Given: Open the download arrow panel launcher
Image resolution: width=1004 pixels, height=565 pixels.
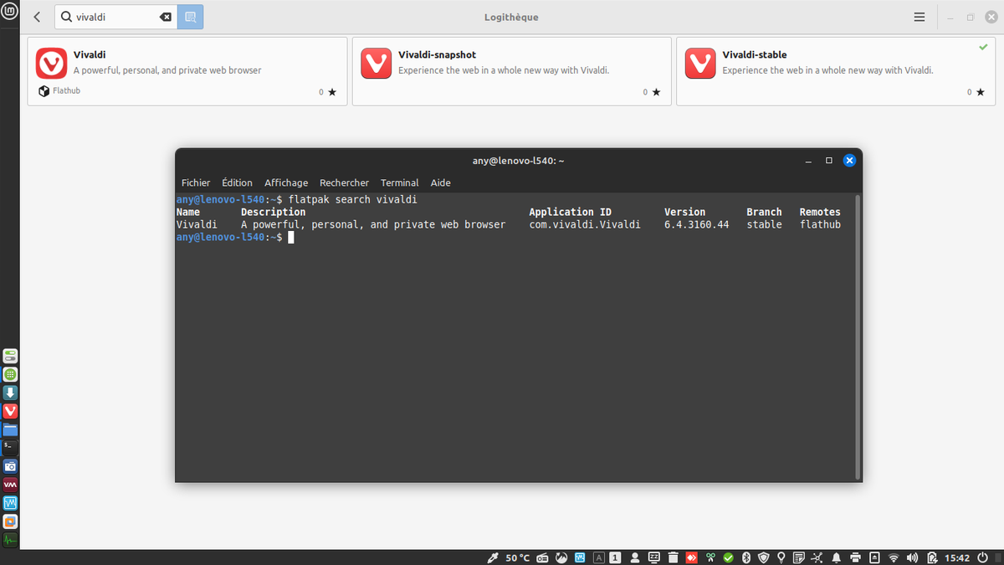Looking at the screenshot, I should tap(10, 393).
